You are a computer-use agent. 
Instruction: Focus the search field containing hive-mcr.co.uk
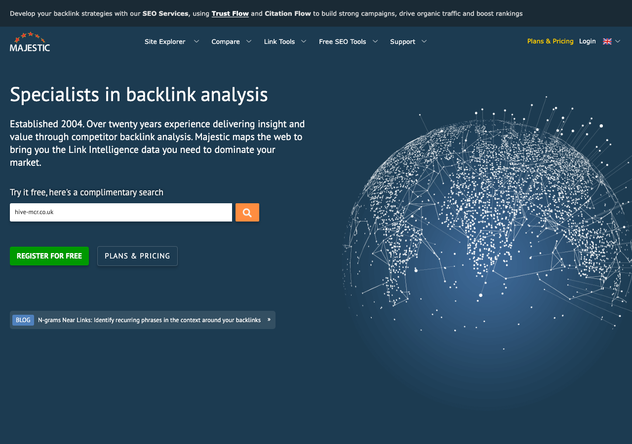point(121,212)
